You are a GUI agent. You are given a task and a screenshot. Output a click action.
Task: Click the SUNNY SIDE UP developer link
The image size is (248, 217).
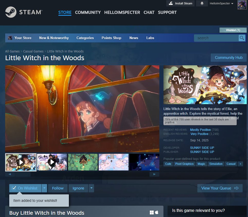coord(202,148)
